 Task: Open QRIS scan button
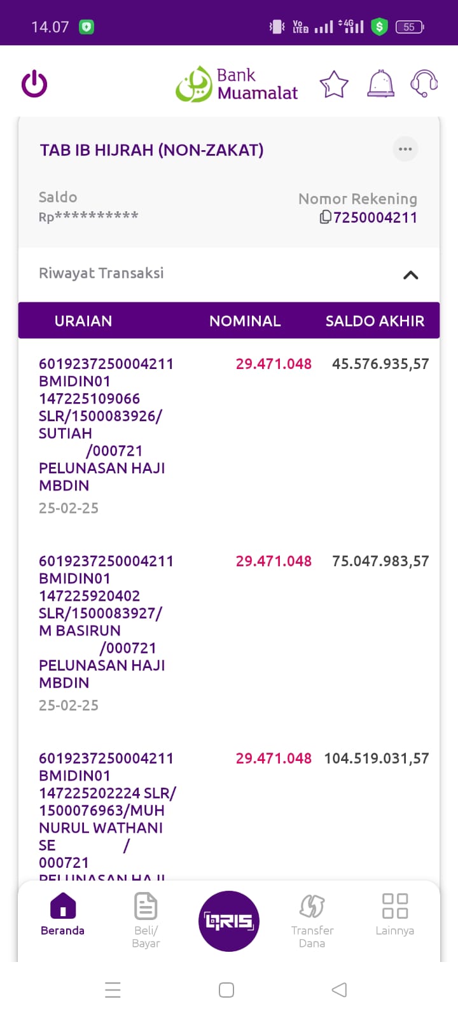point(229,921)
